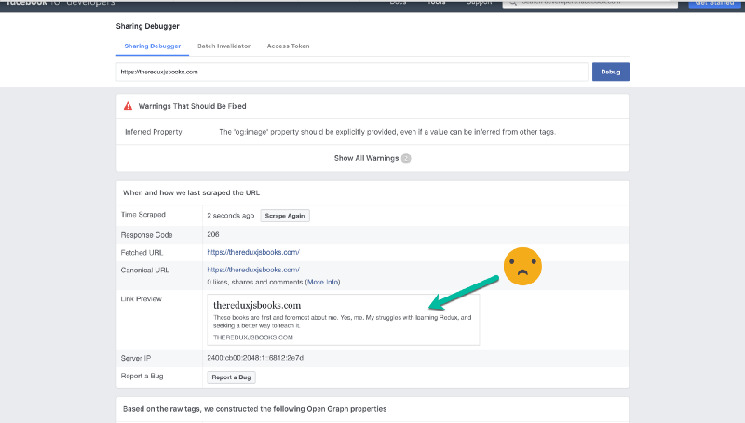
Task: Select the Server IP address text
Action: [255, 358]
